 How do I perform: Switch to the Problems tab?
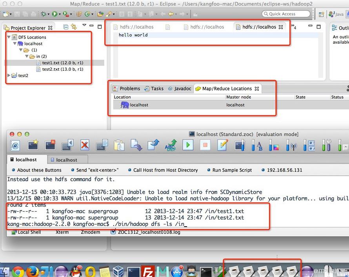tap(126, 88)
